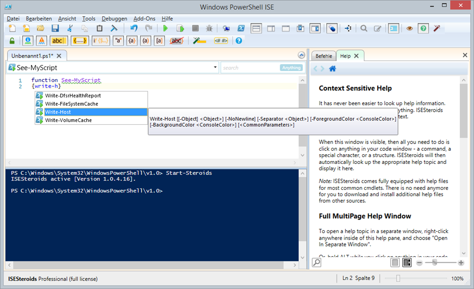Click the quoted "a" toolbar button
This screenshot has height=289, width=474.
pos(118,41)
